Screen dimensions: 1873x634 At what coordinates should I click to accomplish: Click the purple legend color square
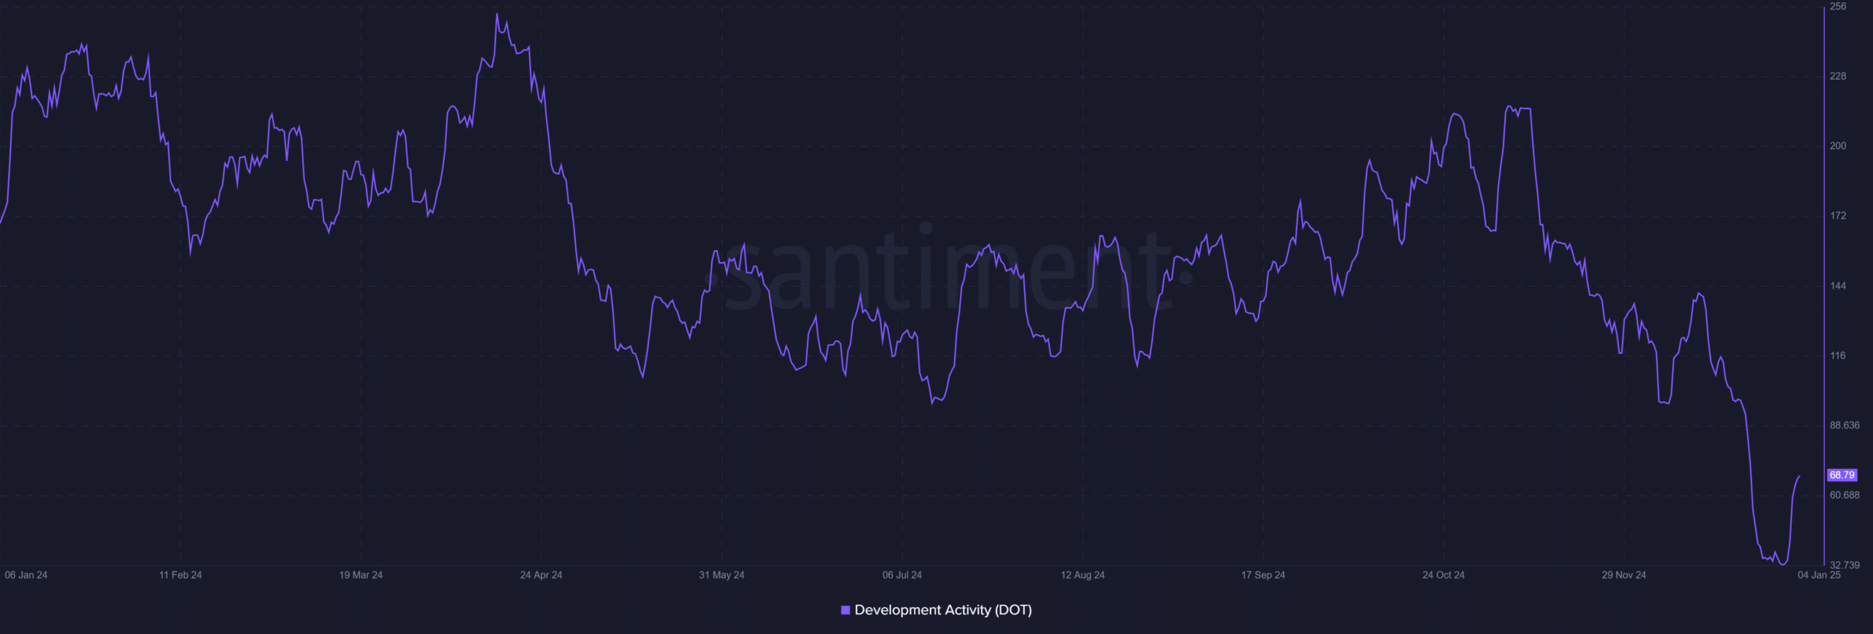[846, 610]
